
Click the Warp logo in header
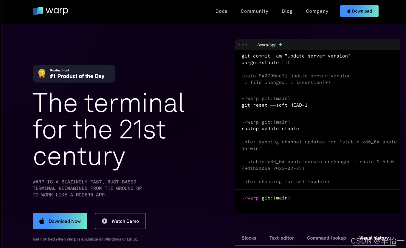[50, 11]
